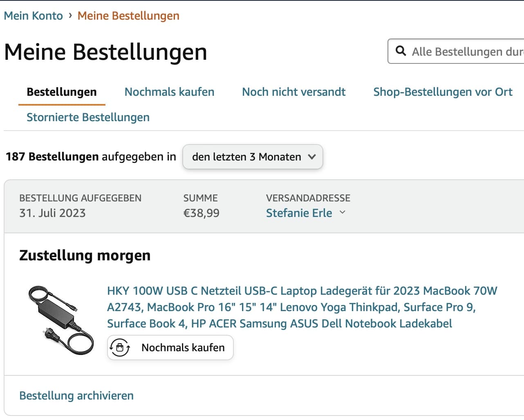Open the 'Nochmals kaufen' tab

click(x=169, y=92)
